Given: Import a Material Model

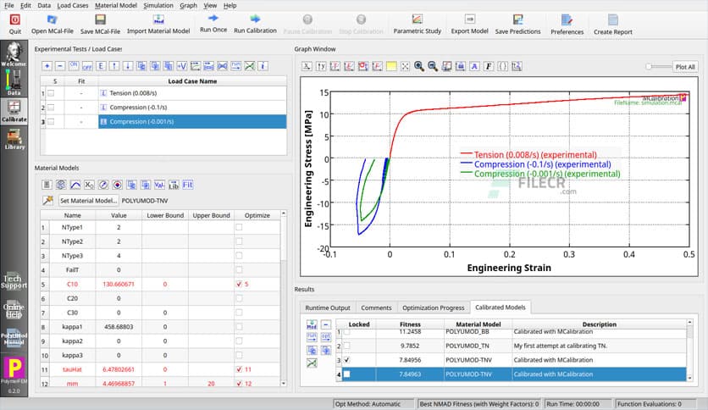Looking at the screenshot, I should [158, 24].
